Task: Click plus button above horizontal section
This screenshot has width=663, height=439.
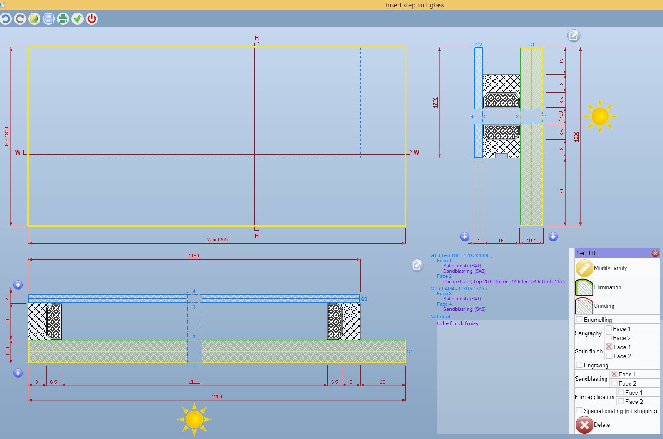Action: point(18,285)
